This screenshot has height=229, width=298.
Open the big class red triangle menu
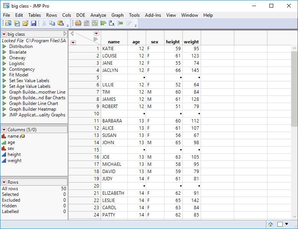click(4, 34)
